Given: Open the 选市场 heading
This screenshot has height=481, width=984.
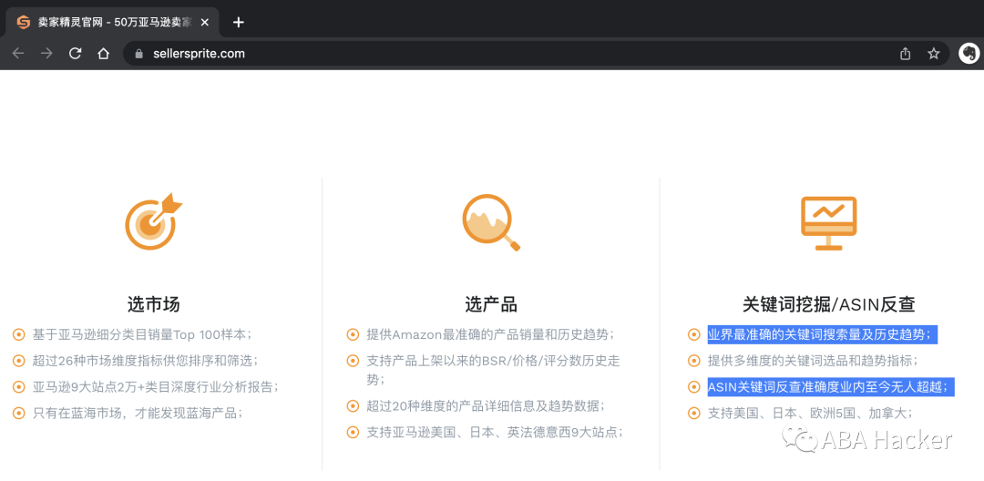Looking at the screenshot, I should [154, 305].
